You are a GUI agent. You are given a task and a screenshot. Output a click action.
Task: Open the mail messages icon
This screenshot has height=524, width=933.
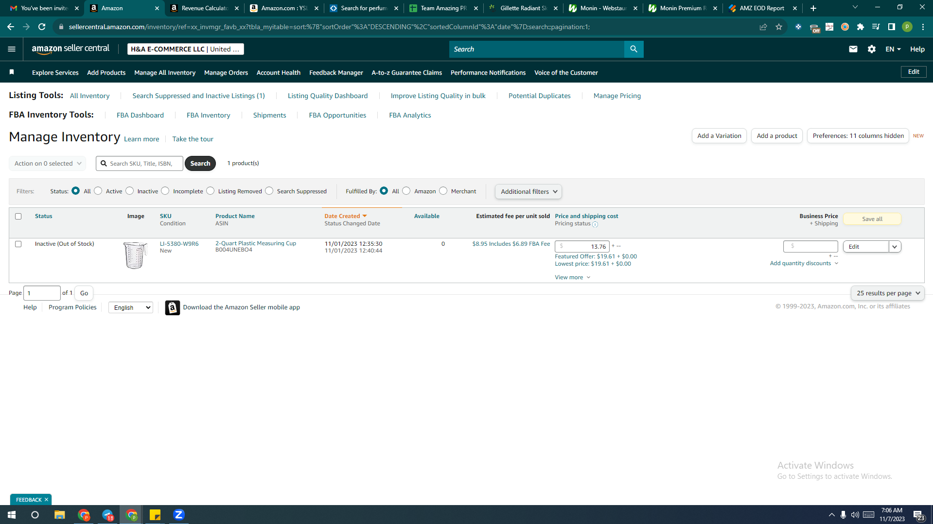[853, 49]
